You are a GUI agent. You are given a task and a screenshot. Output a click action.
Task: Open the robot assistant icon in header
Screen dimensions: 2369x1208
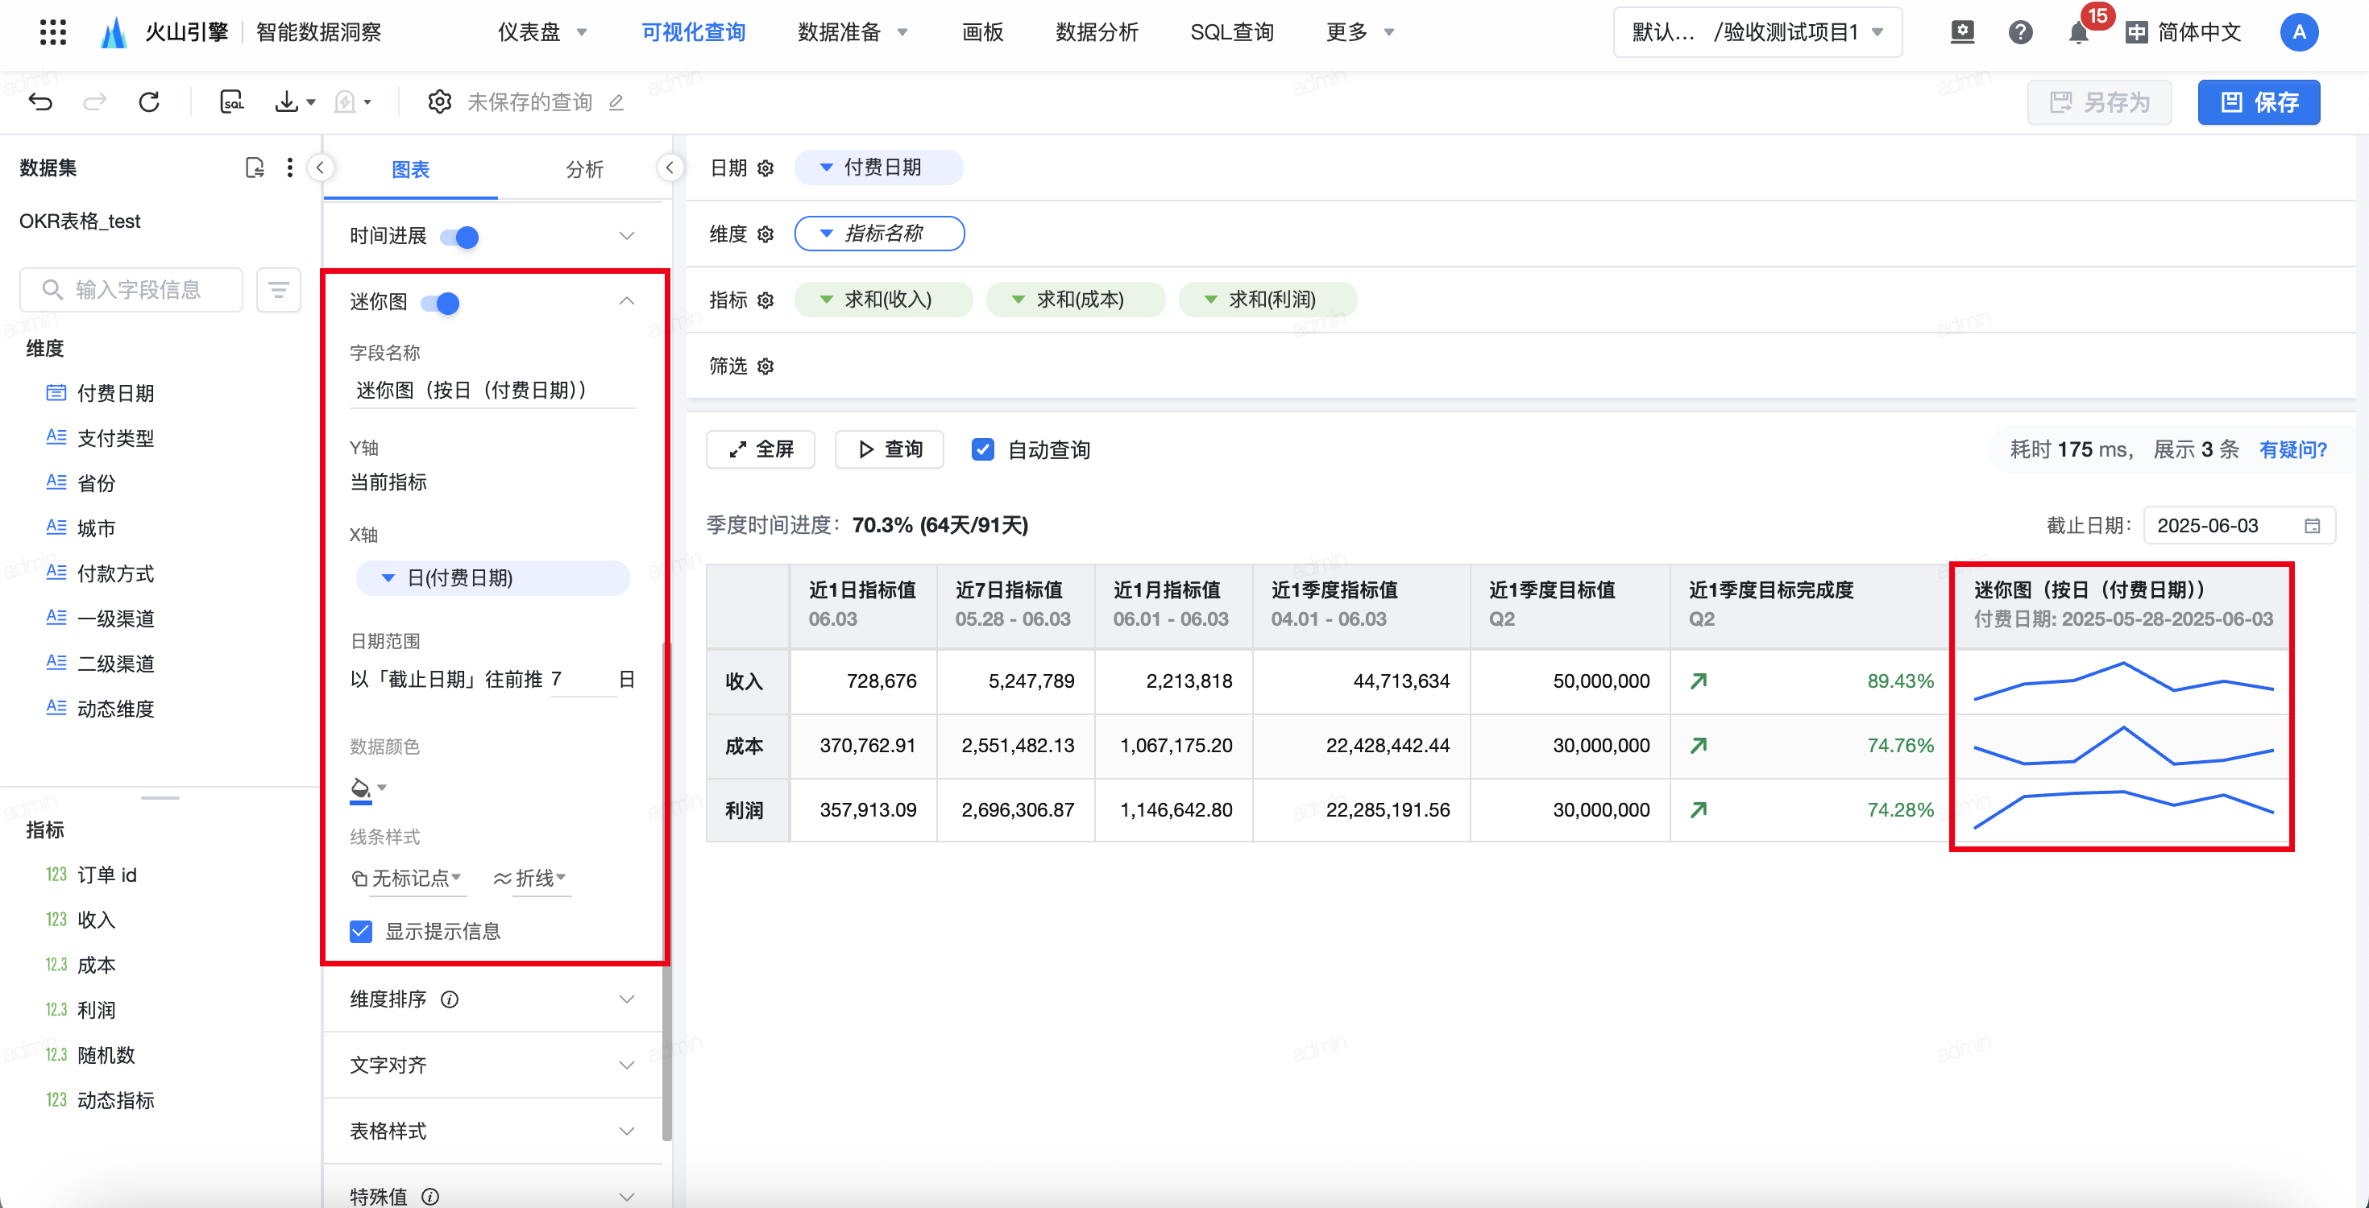click(1963, 32)
